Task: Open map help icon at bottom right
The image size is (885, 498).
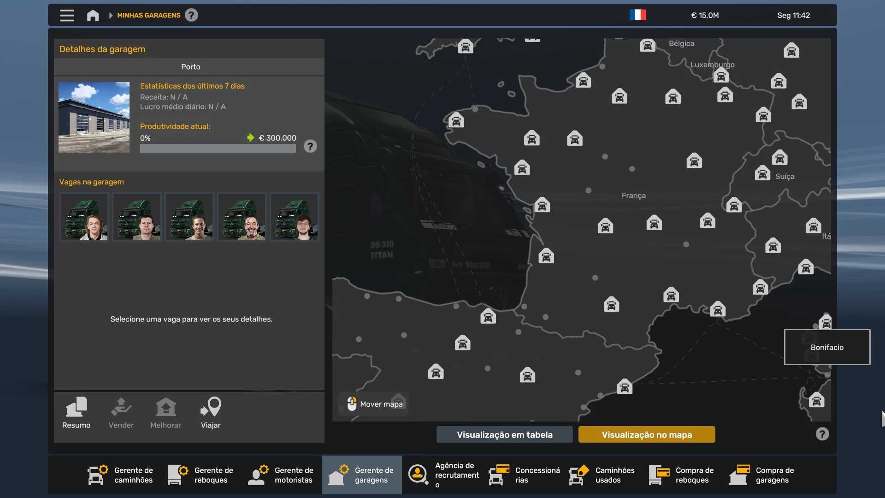Action: [x=822, y=434]
